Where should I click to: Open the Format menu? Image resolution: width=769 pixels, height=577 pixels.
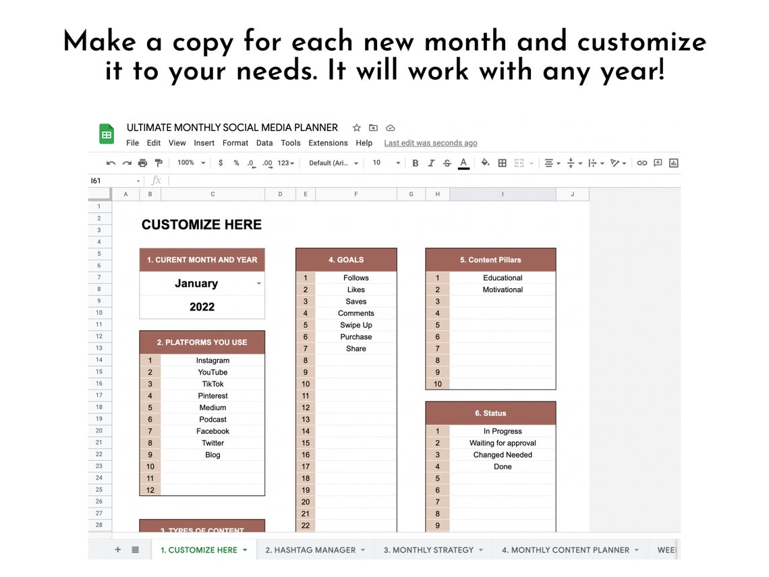click(235, 142)
